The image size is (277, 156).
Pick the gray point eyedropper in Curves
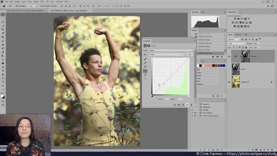pyautogui.click(x=145, y=63)
